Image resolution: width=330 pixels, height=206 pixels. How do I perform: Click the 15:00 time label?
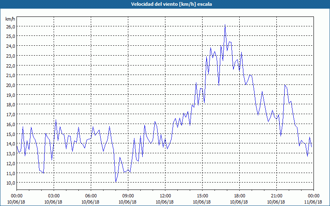[202, 196]
